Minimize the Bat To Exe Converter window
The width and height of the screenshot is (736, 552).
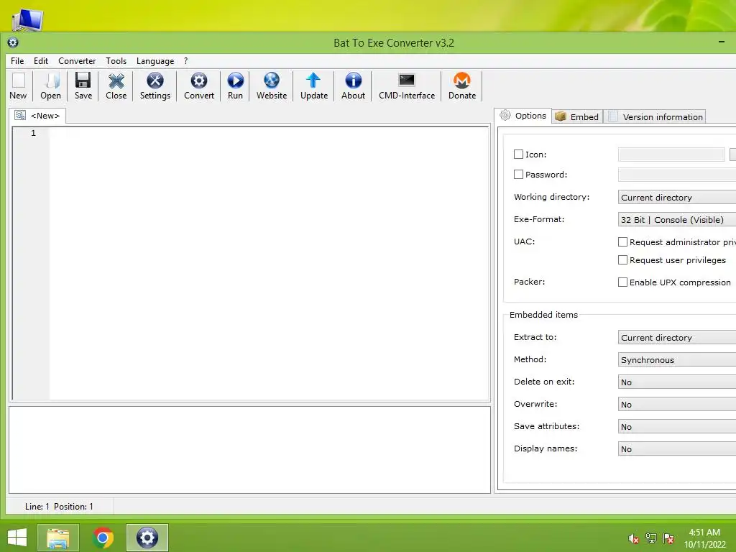point(722,42)
